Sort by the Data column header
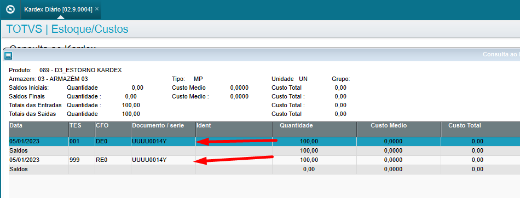This screenshot has height=198, width=520. point(38,129)
